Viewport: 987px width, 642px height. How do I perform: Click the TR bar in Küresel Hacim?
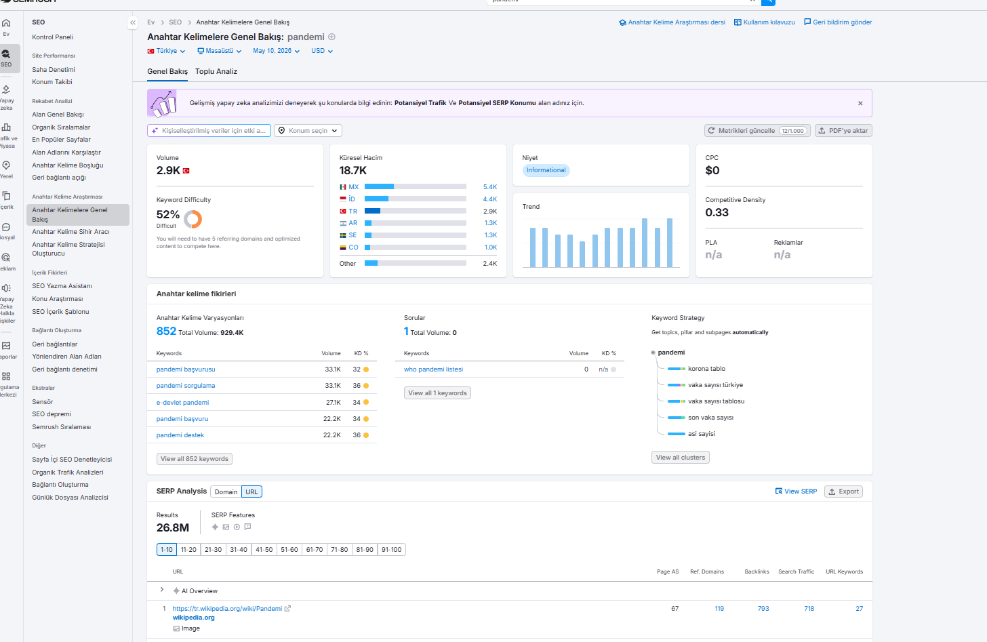click(x=416, y=211)
